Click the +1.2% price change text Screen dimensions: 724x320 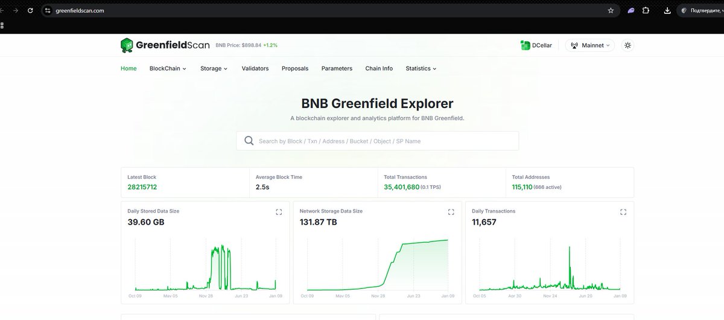[x=270, y=45]
